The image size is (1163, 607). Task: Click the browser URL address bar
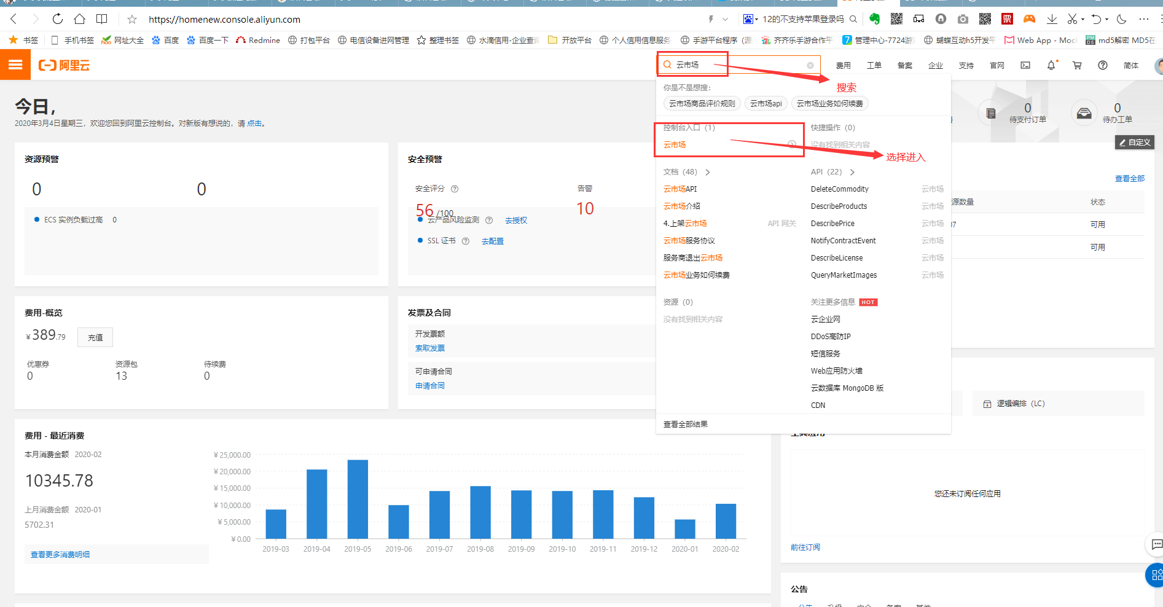tap(424, 19)
